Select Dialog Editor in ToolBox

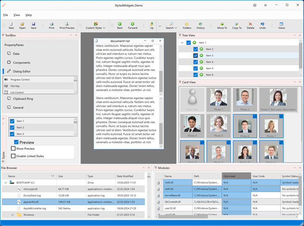pos(22,71)
